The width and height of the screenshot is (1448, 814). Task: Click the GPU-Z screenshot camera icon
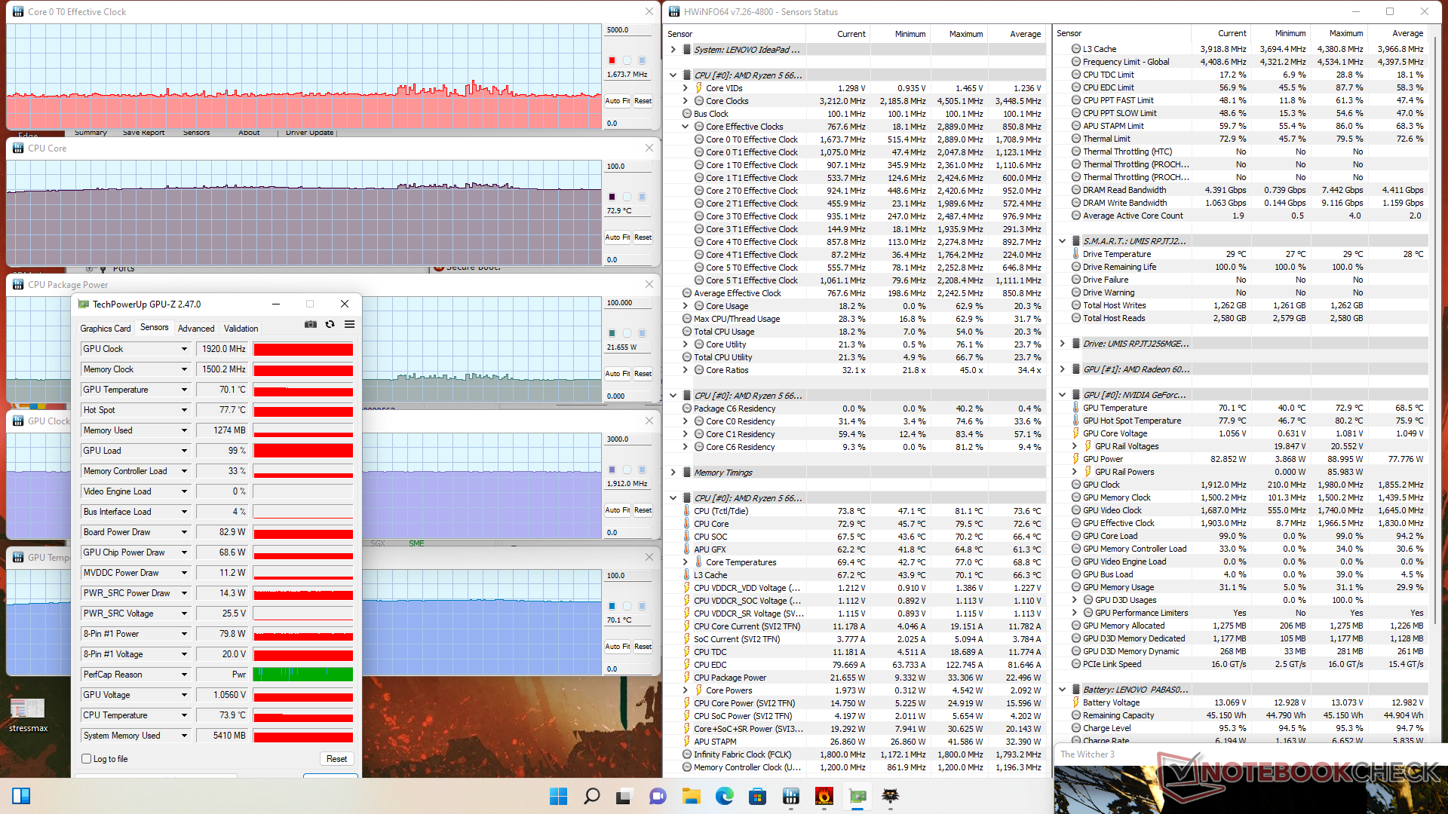(x=310, y=324)
